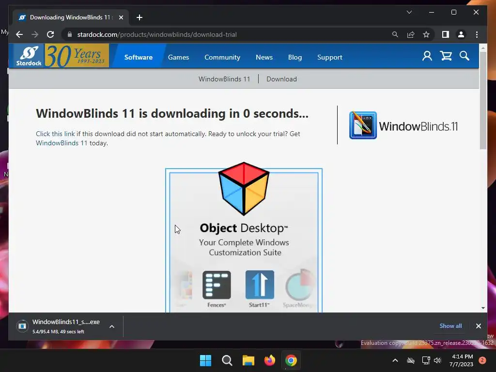Viewport: 496px width, 372px height.
Task: Toggle the Chrome side panel icon
Action: (x=446, y=34)
